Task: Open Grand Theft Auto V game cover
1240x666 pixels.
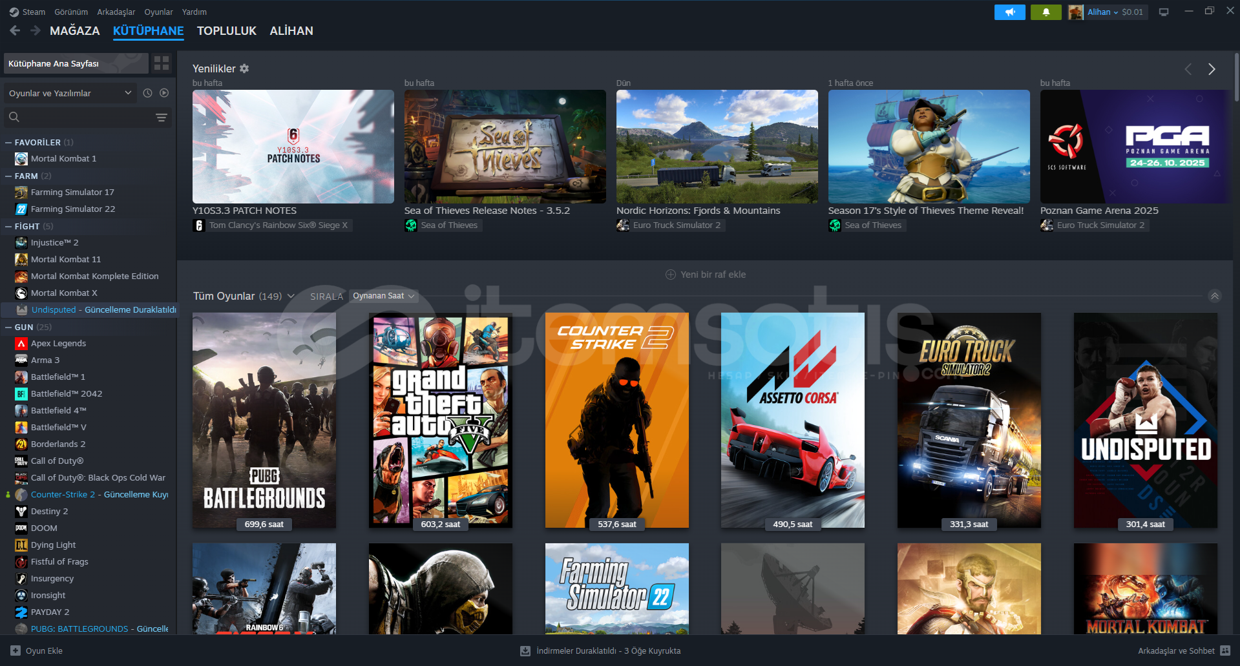Action: [441, 421]
